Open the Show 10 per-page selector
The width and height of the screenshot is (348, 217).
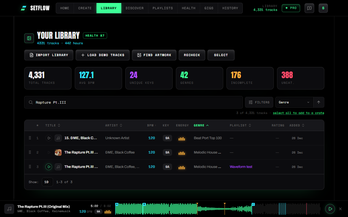click(47, 182)
